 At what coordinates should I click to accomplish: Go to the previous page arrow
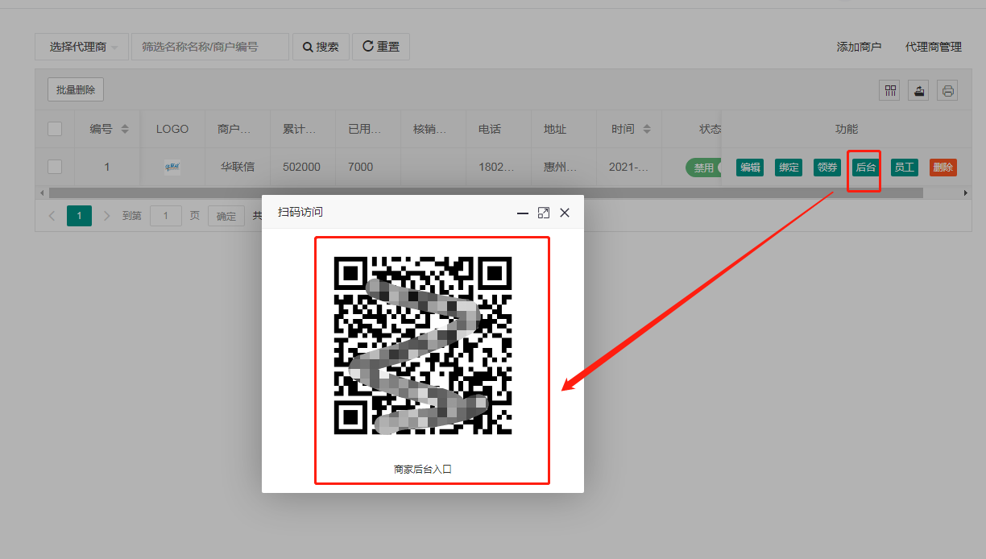pos(52,216)
